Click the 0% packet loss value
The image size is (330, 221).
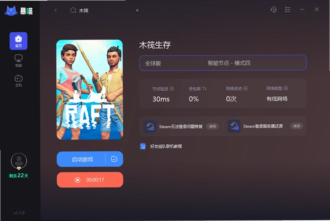click(x=194, y=99)
